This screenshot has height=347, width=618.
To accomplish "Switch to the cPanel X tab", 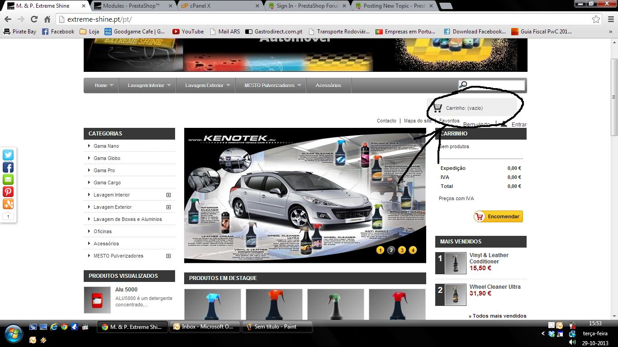I will [219, 6].
